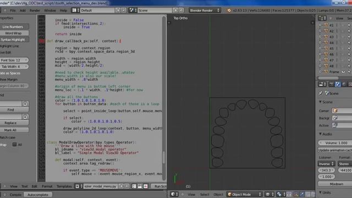This screenshot has height=198, width=352.
Task: Toggle word wrap icon in text header
Action: click(140, 186)
